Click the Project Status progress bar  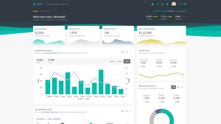[164, 11]
